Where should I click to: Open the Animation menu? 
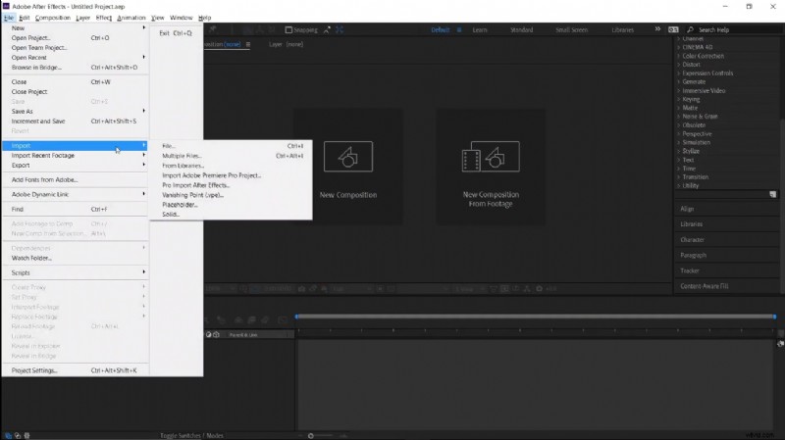(131, 18)
